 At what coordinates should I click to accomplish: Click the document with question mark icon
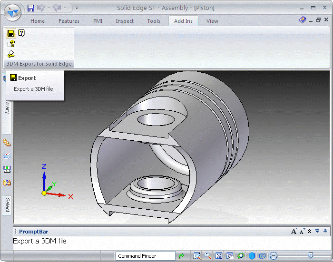[x=11, y=44]
